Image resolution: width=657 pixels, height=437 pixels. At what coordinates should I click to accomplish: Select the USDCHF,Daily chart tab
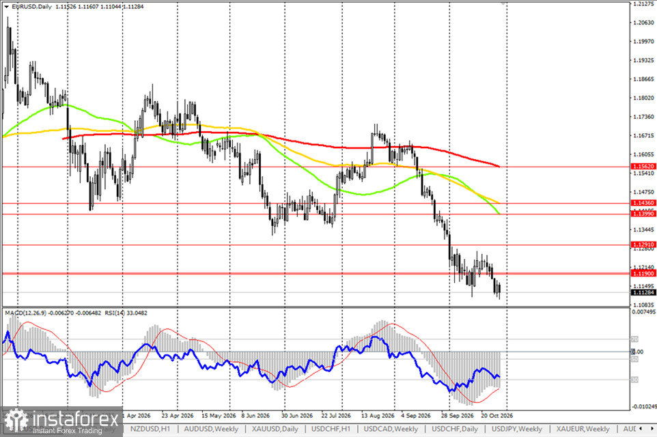tap(455, 429)
